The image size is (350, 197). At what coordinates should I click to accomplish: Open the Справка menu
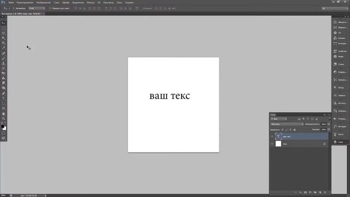coord(129,2)
